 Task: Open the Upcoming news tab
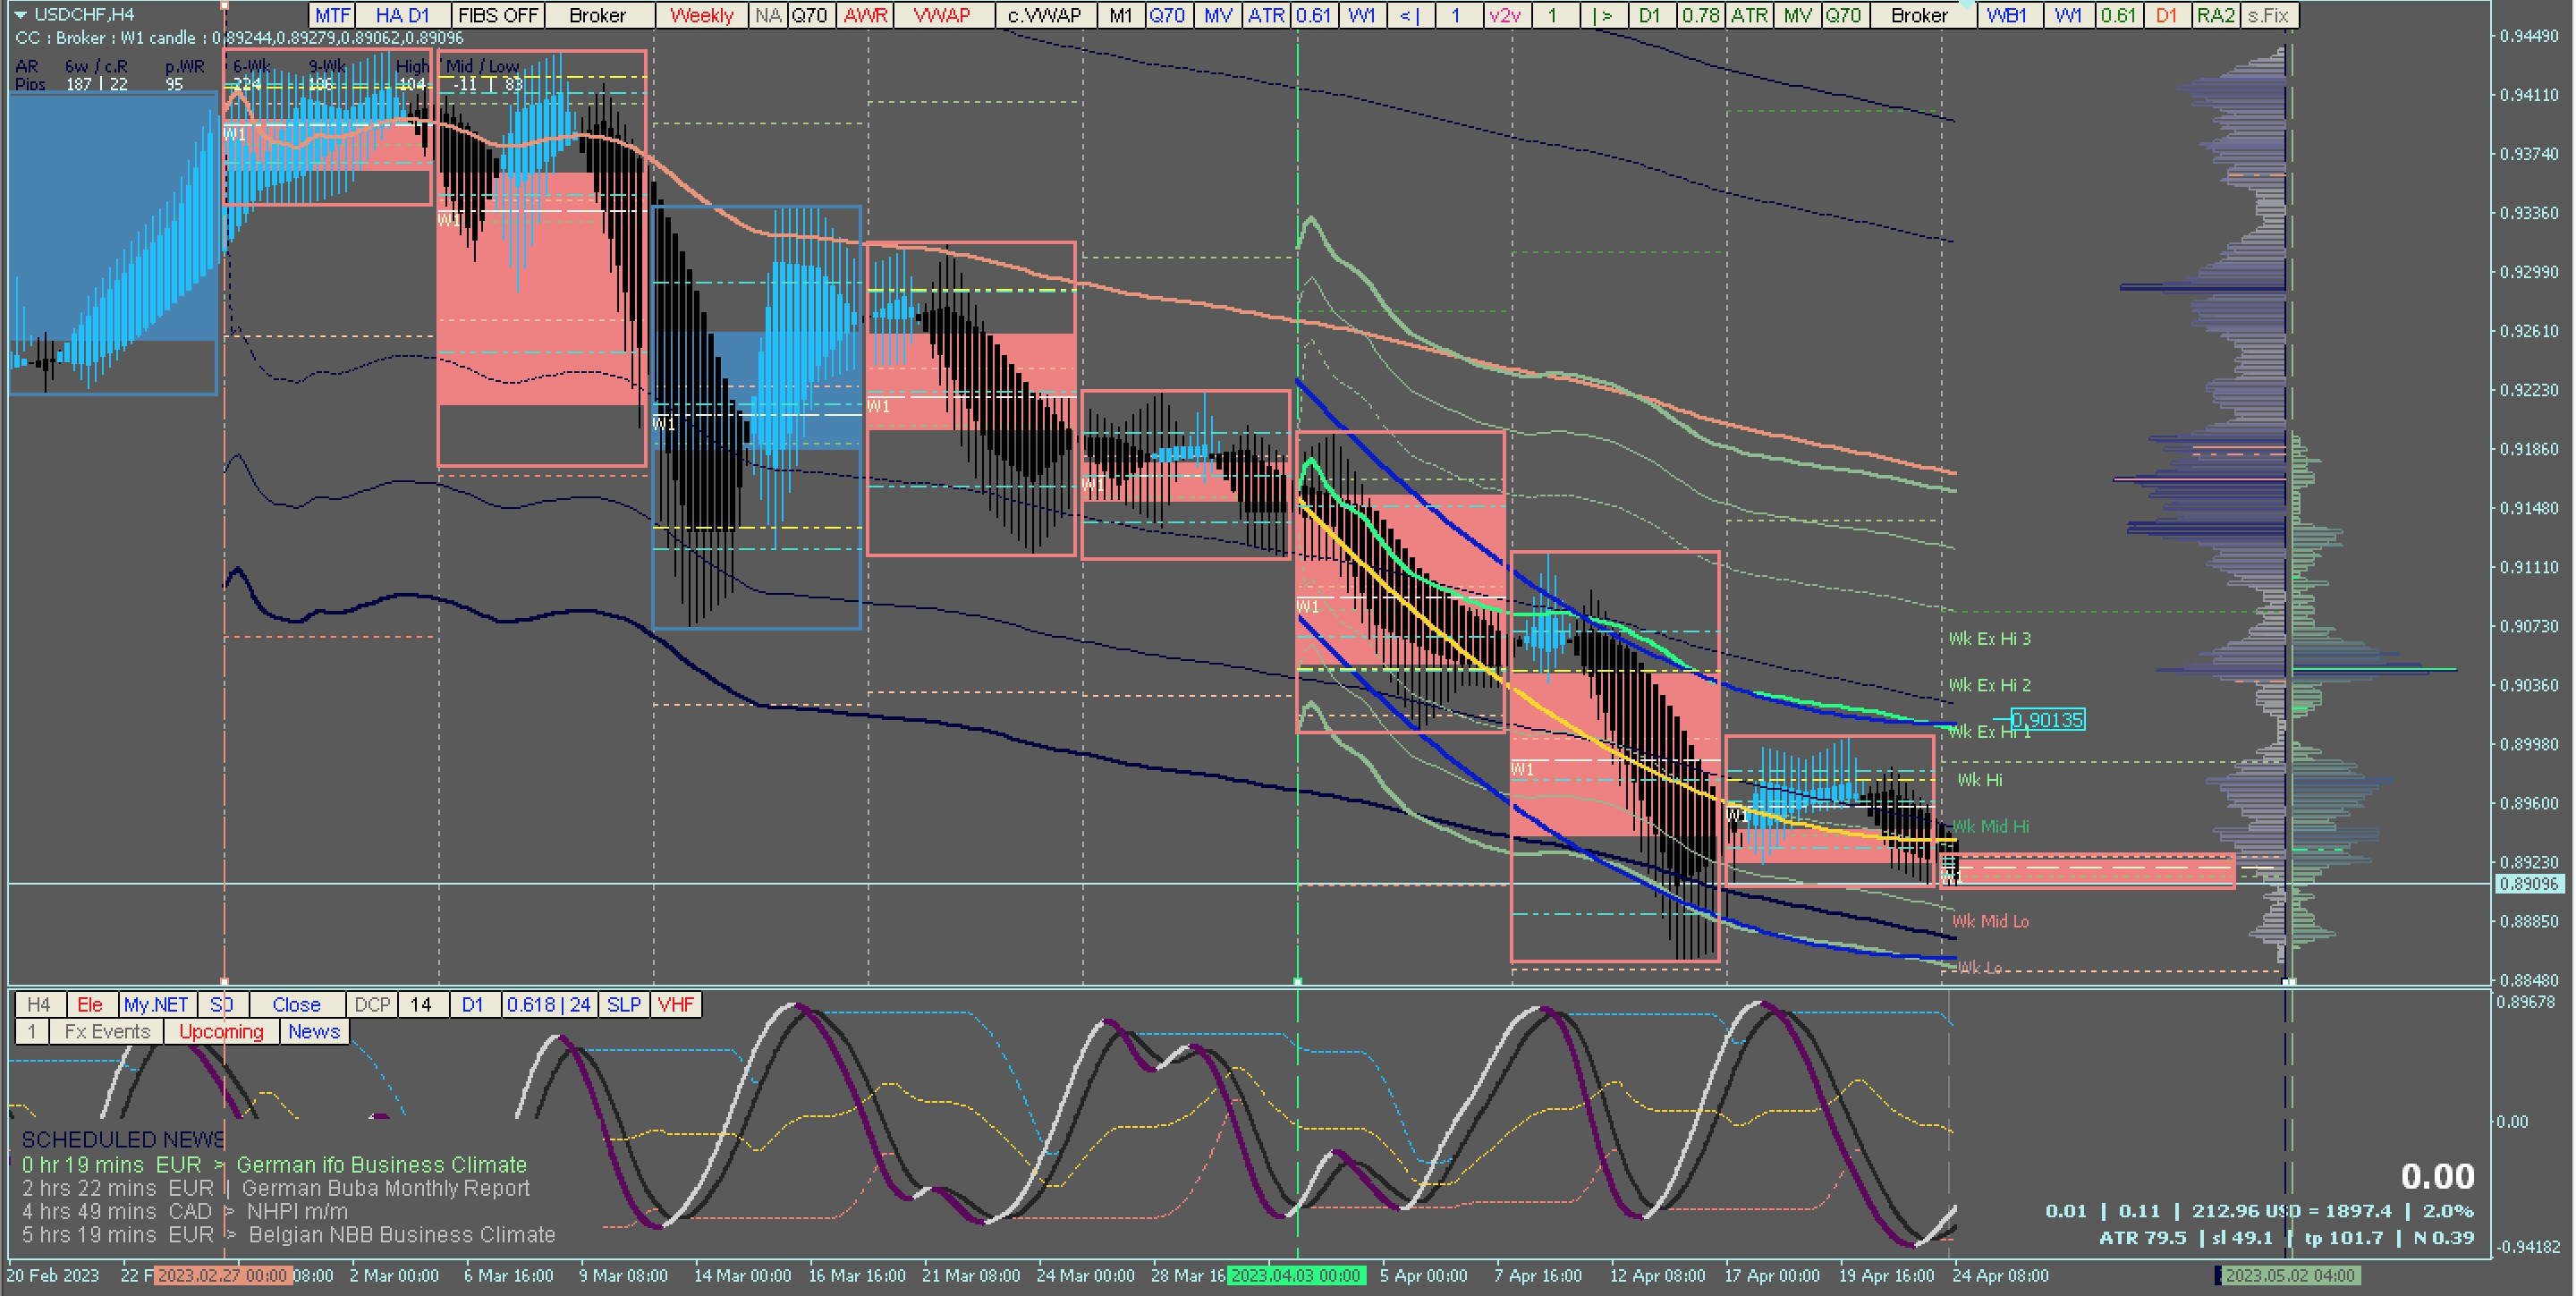tap(221, 1031)
